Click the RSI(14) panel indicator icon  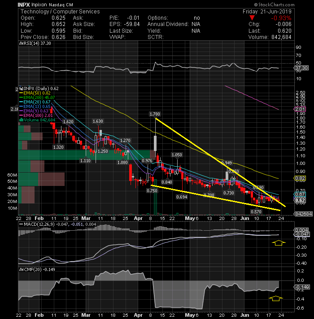click(21, 43)
